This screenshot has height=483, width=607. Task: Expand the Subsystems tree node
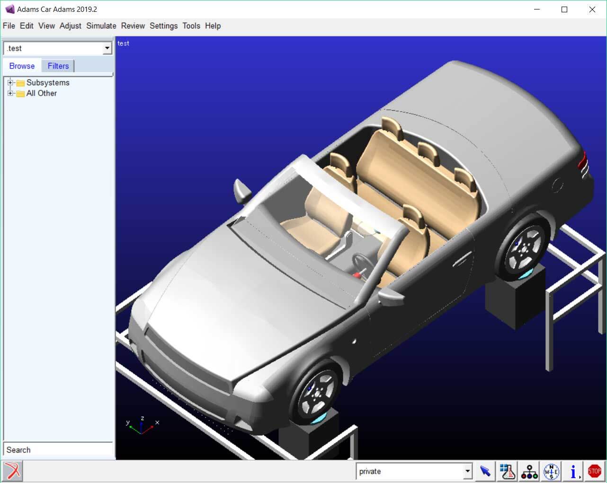tap(10, 82)
